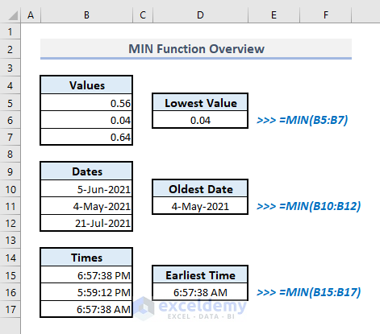Select column B header

coord(86,15)
